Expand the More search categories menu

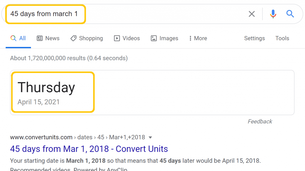coord(200,38)
